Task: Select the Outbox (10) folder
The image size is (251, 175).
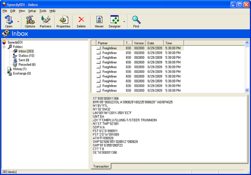Action: click(x=26, y=56)
